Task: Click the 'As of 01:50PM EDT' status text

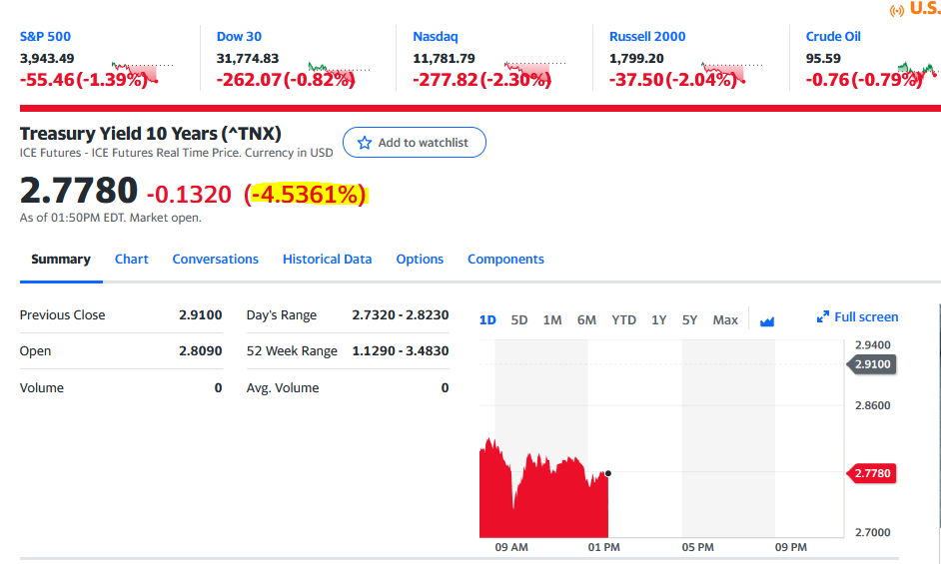Action: tap(111, 218)
